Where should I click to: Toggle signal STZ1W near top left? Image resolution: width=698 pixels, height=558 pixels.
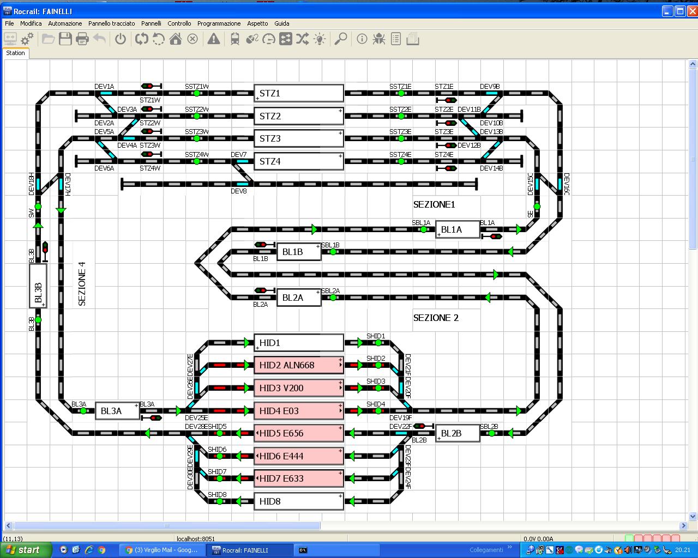[152, 86]
